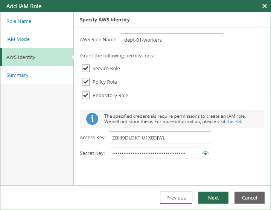Select the AWS Identity step
This screenshot has height=210, width=271.
click(x=21, y=57)
